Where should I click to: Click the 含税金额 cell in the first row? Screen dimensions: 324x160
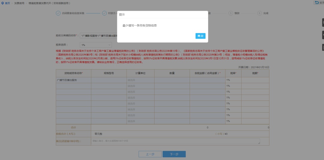(x=207, y=80)
